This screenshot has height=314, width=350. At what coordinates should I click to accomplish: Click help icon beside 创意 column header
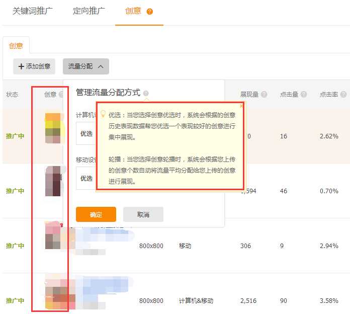click(x=61, y=95)
